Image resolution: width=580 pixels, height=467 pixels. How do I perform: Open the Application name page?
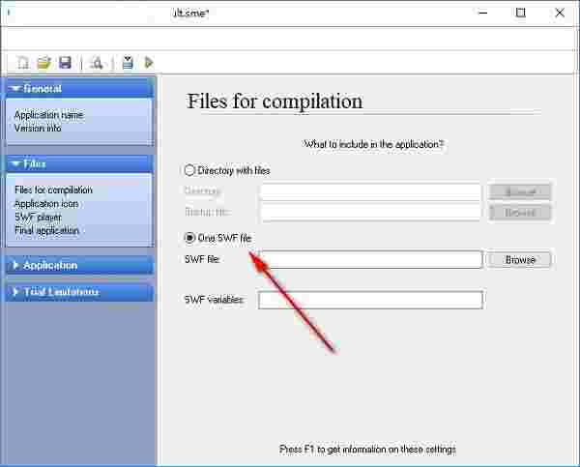tap(49, 115)
